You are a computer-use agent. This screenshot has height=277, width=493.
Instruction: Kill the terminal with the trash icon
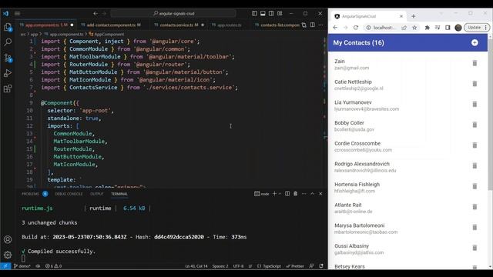(x=296, y=194)
